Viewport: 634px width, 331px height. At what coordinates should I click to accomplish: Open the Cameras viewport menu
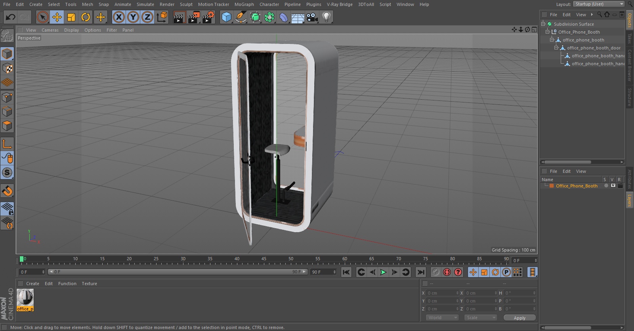tap(50, 30)
